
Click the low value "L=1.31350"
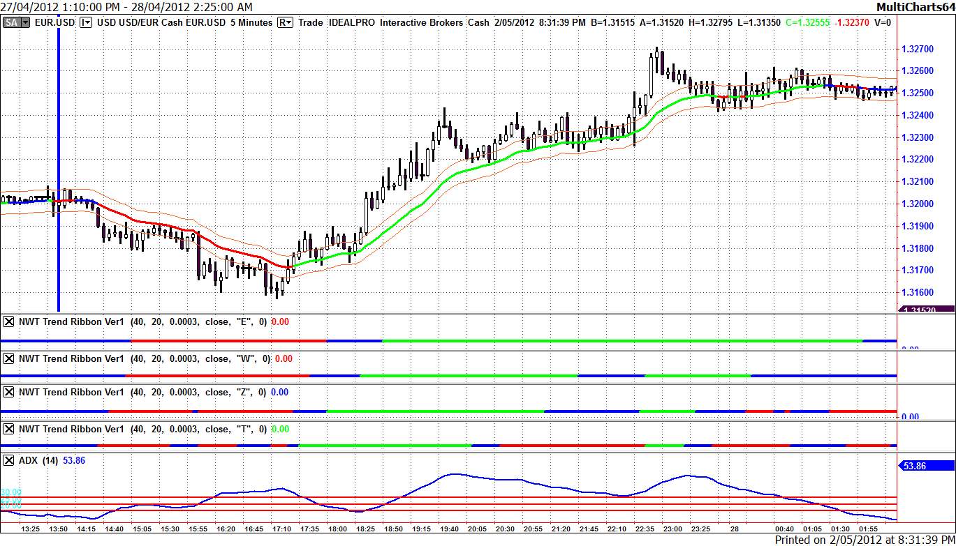pos(759,22)
